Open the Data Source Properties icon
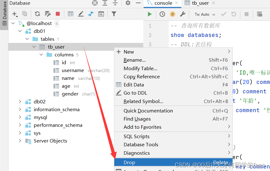270x171 pixels. [48, 14]
